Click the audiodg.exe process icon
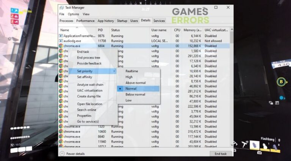 [61, 41]
